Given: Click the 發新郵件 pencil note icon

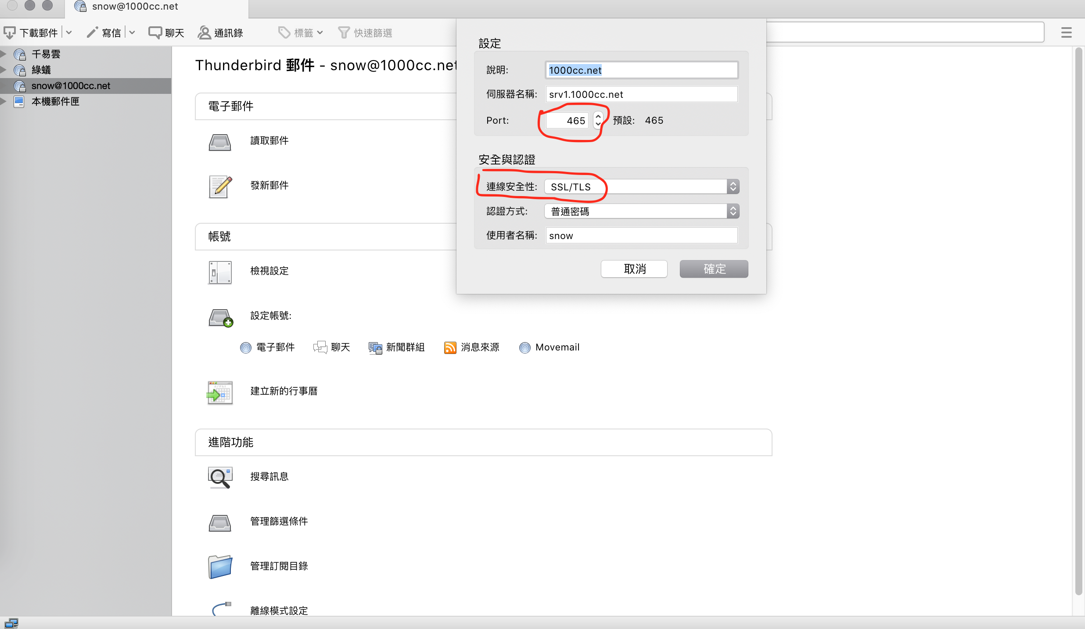Looking at the screenshot, I should point(220,187).
